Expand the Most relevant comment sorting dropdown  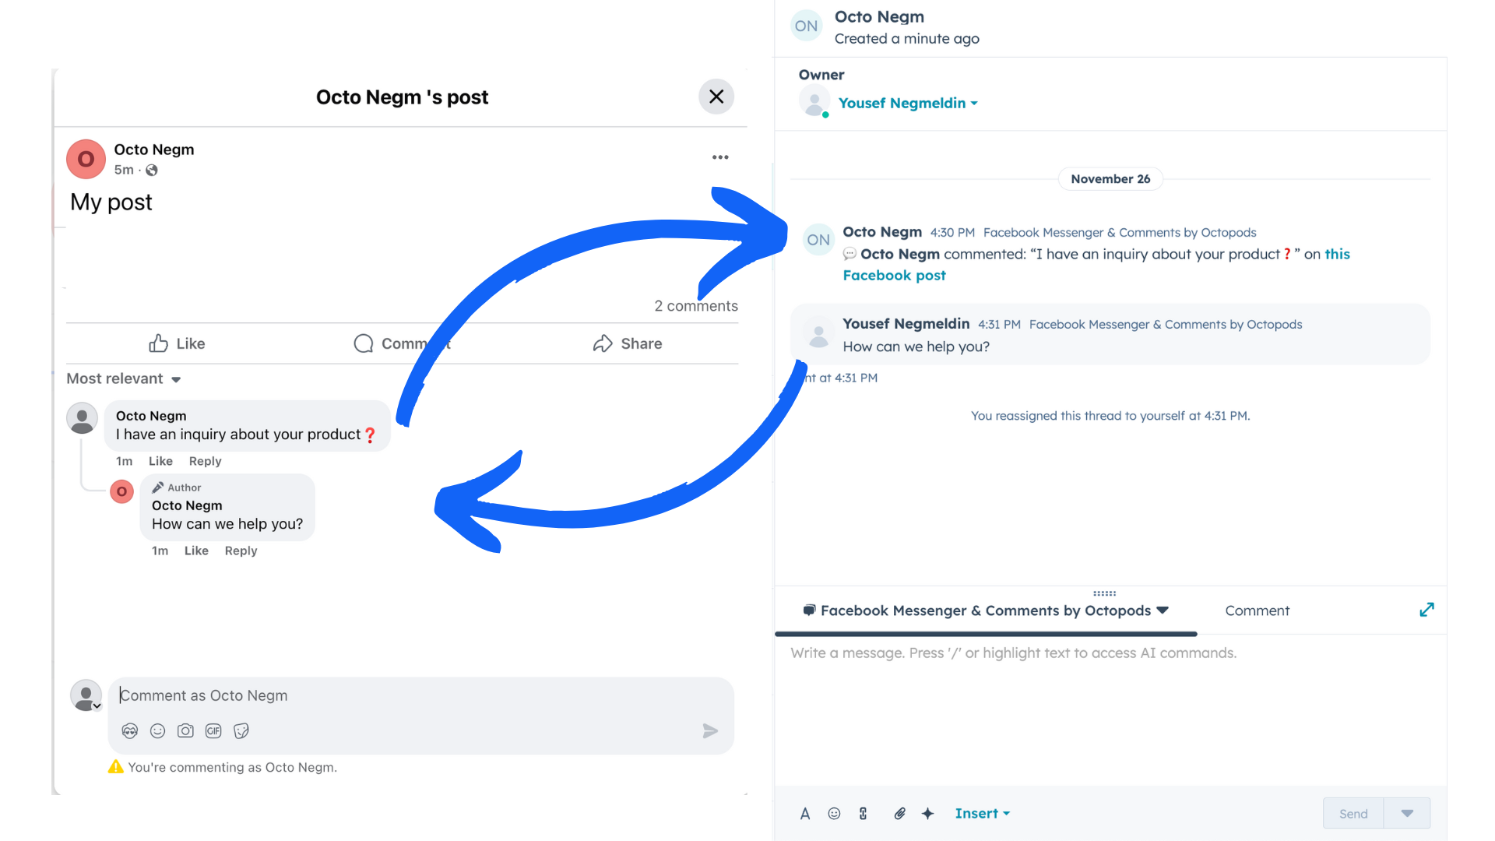(124, 379)
